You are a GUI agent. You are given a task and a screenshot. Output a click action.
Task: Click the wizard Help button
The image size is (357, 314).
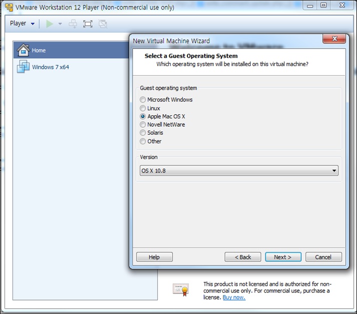tap(154, 257)
